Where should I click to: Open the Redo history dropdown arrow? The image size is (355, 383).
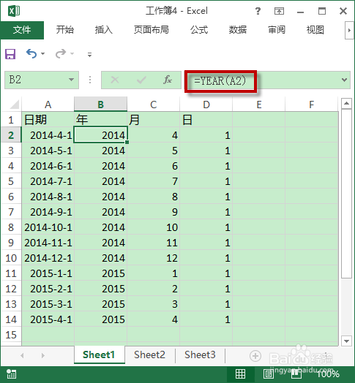72,53
